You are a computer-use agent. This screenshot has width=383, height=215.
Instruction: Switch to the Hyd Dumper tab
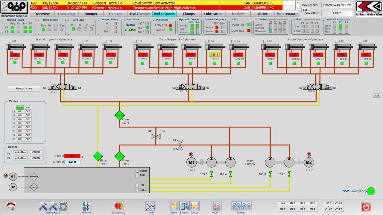click(x=140, y=14)
